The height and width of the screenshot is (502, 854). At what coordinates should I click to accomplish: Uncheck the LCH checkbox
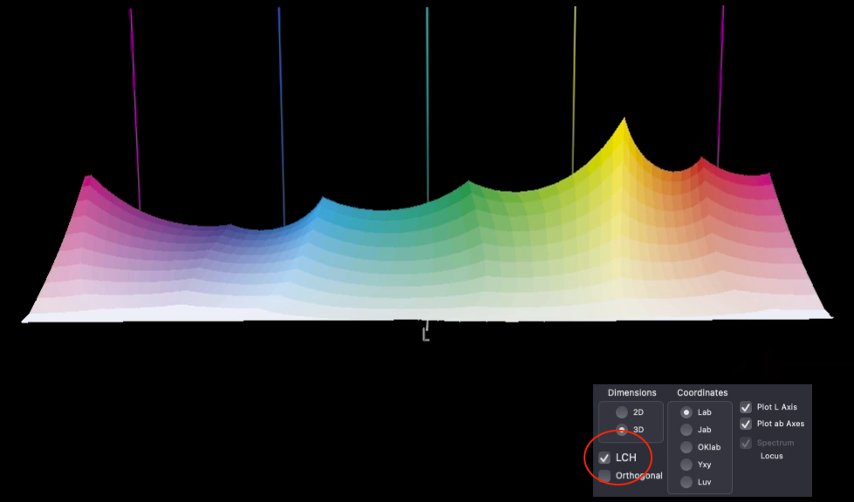(x=605, y=458)
